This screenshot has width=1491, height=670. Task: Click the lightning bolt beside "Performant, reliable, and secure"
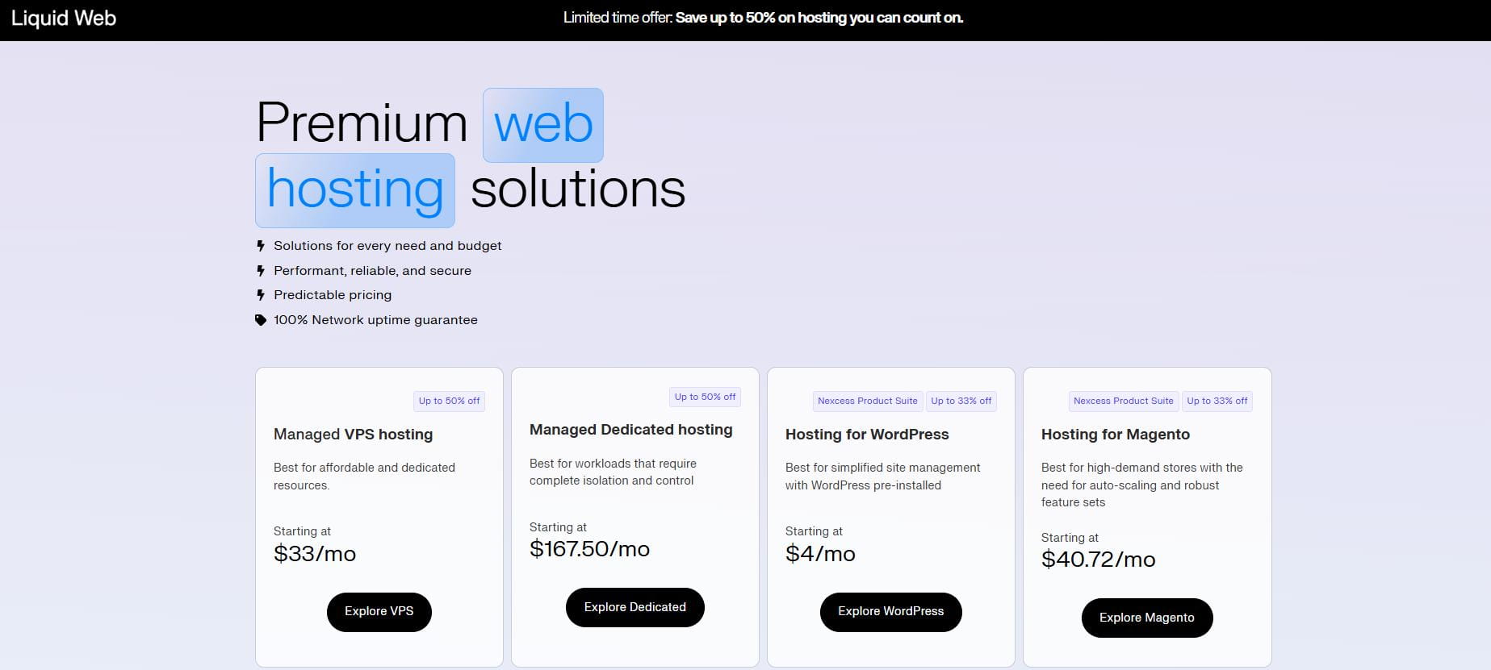coord(261,271)
